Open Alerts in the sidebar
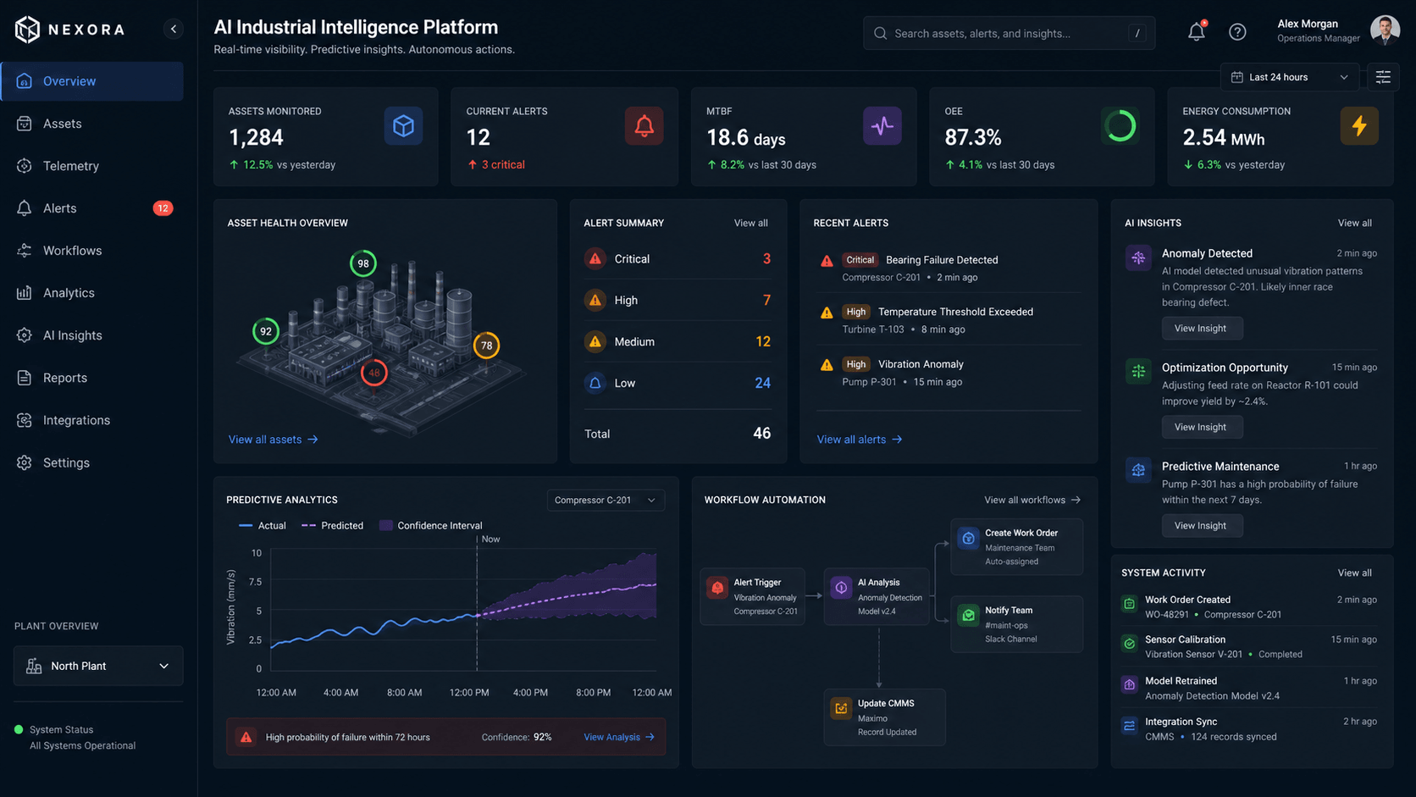 (x=92, y=208)
